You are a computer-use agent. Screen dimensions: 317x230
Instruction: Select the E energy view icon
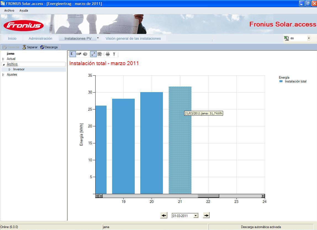tap(72, 54)
